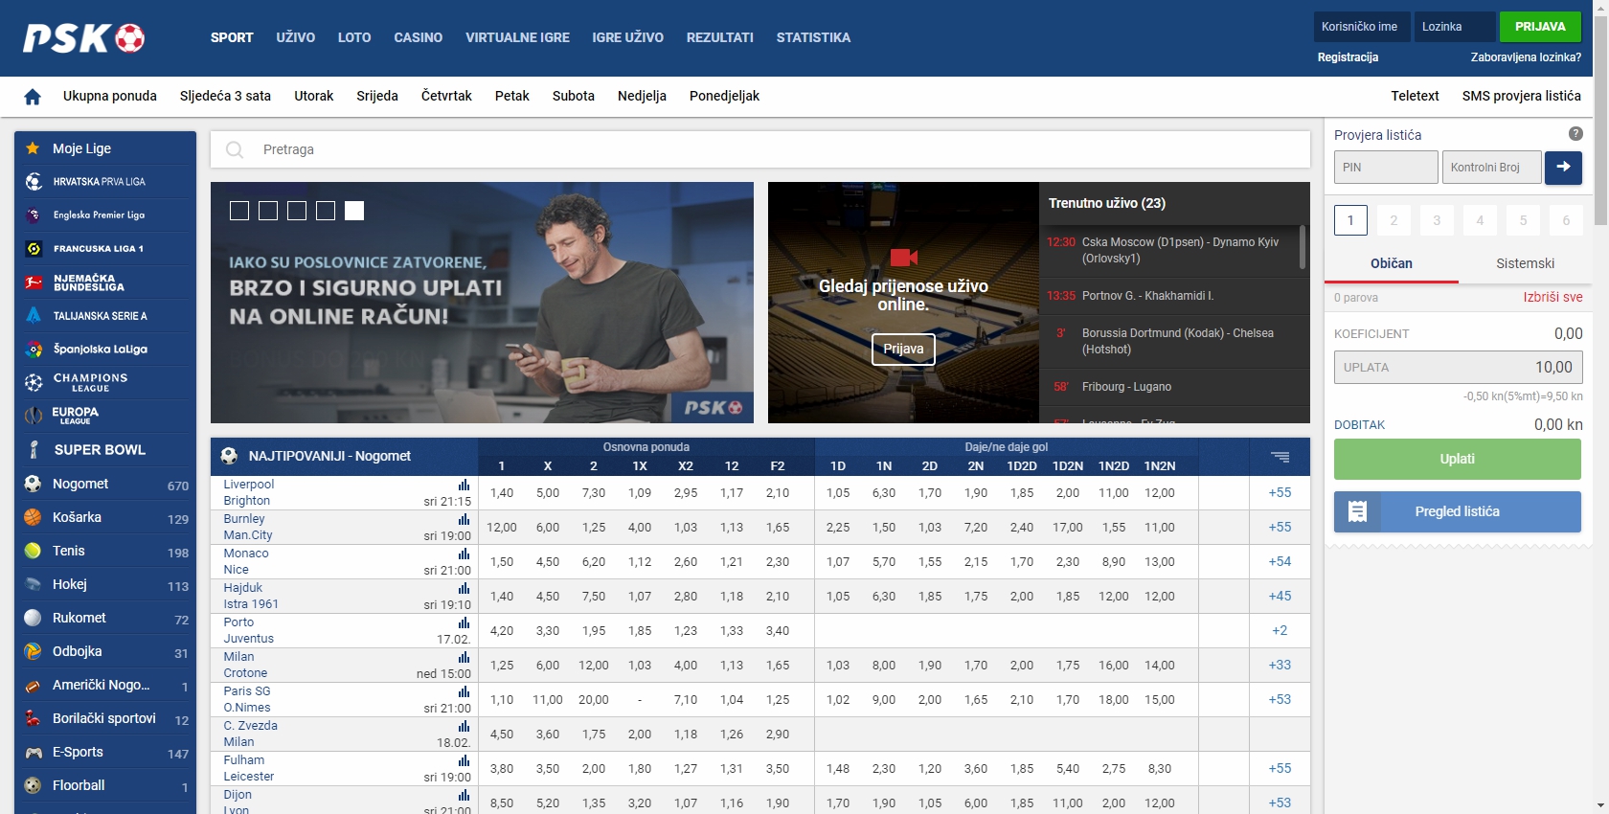Open the UŽIVO menu
The width and height of the screenshot is (1609, 814).
pyautogui.click(x=296, y=37)
